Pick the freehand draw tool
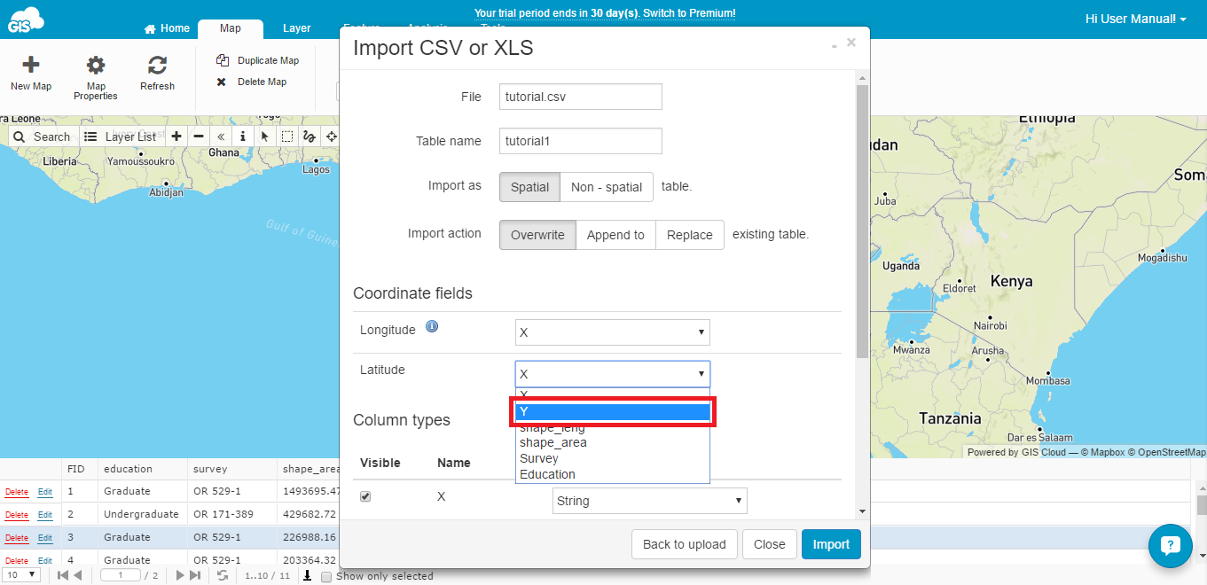This screenshot has width=1207, height=585. [309, 136]
